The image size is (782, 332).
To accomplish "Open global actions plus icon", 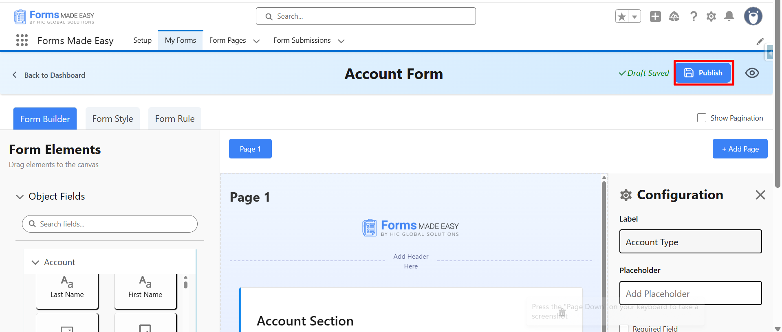I will [655, 16].
